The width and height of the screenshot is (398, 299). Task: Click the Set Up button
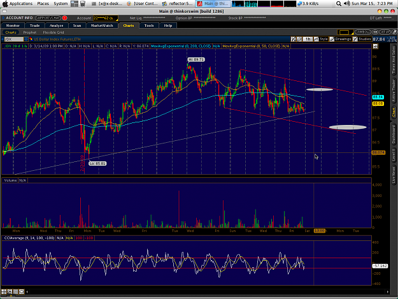(x=385, y=32)
